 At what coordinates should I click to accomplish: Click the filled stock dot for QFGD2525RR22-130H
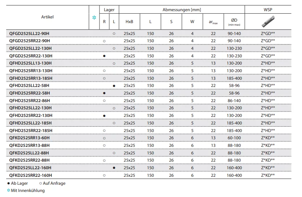104,56
